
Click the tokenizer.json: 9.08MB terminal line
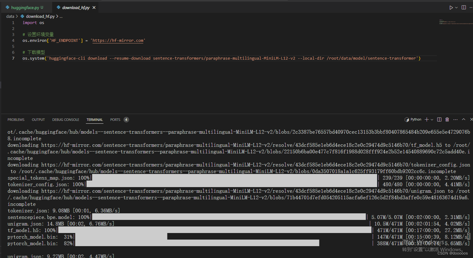(64, 211)
